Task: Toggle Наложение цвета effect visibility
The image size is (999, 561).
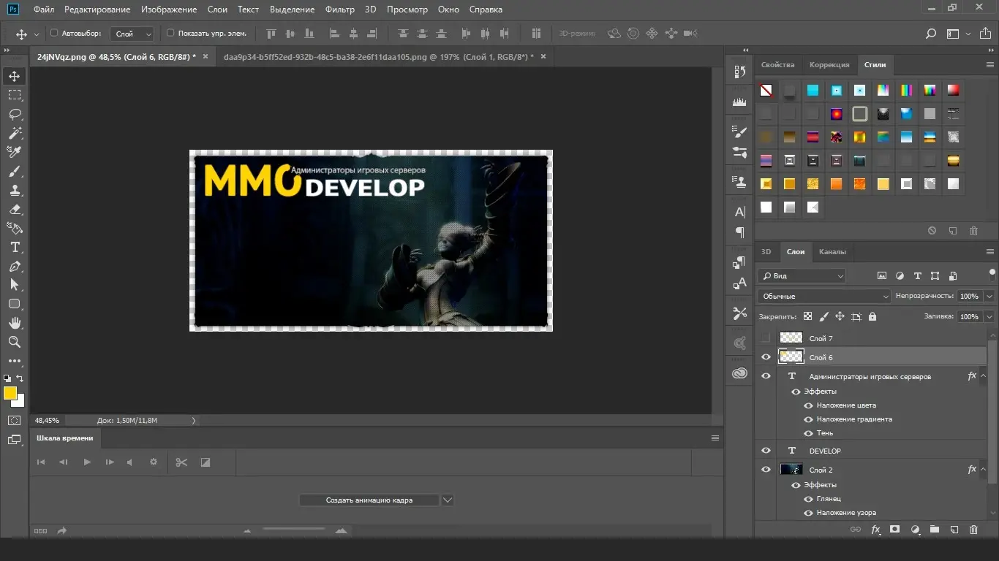Action: point(808,405)
